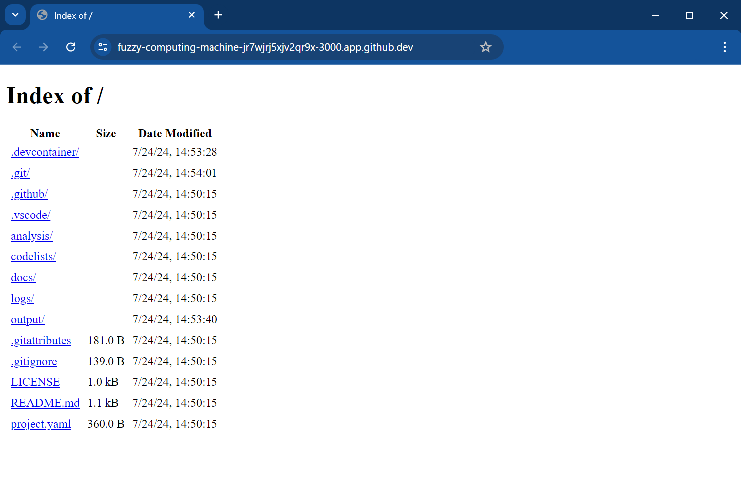Screen dimensions: 741x493
Task: Open the LICENSE file link
Action: click(x=35, y=382)
